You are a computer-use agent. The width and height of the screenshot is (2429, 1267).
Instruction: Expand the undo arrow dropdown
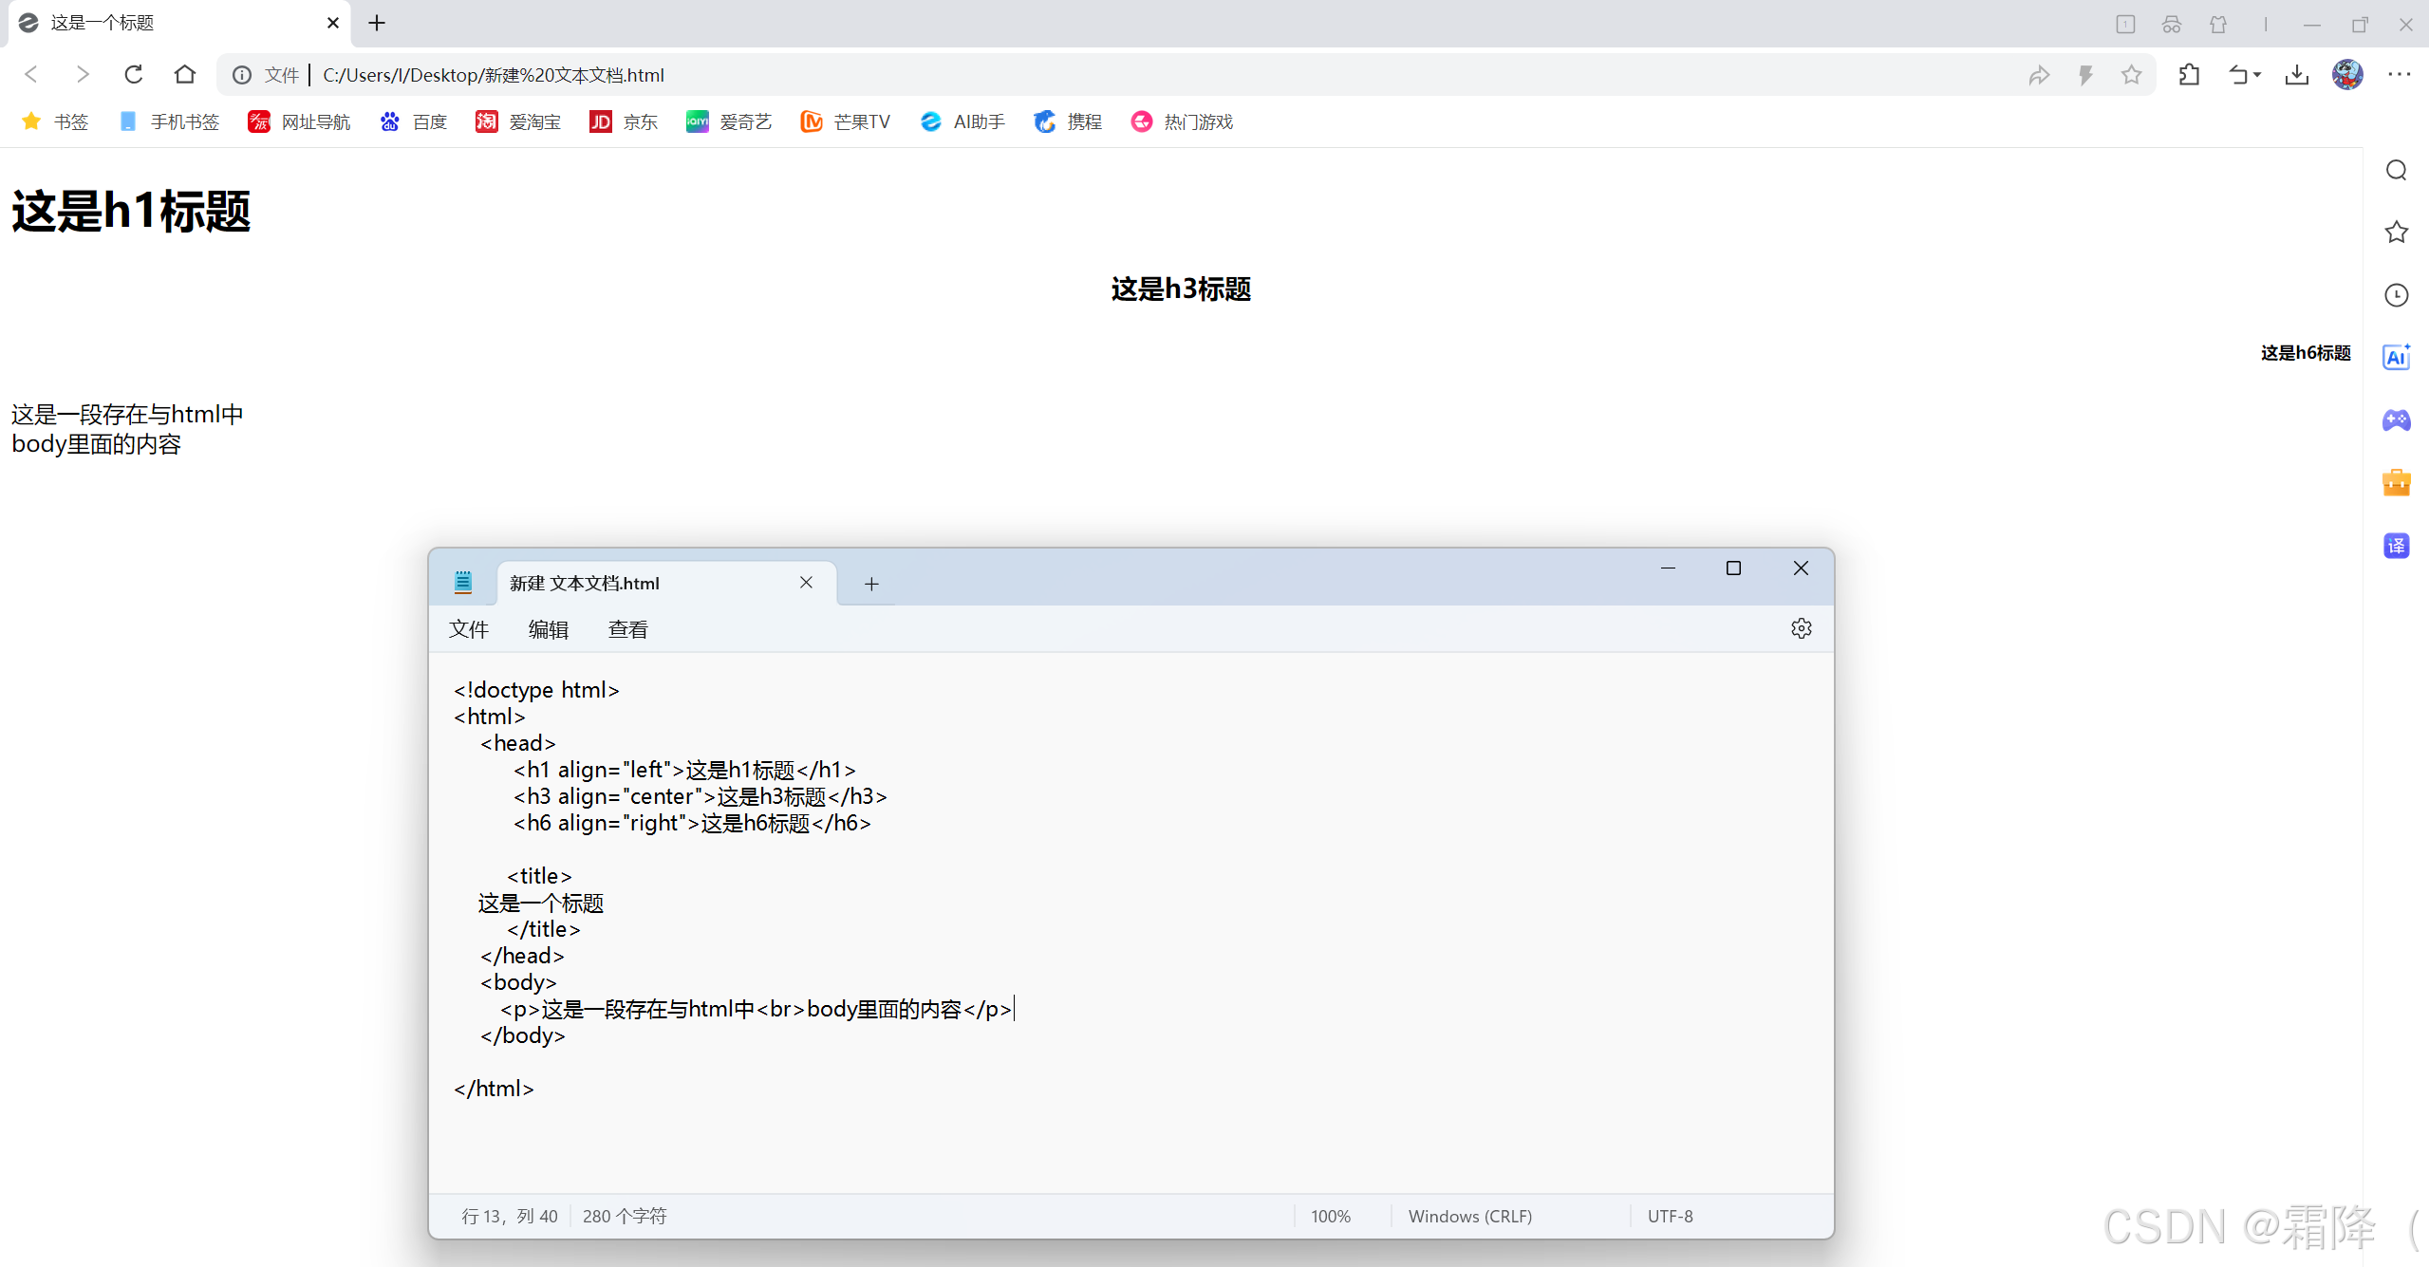click(x=2257, y=75)
